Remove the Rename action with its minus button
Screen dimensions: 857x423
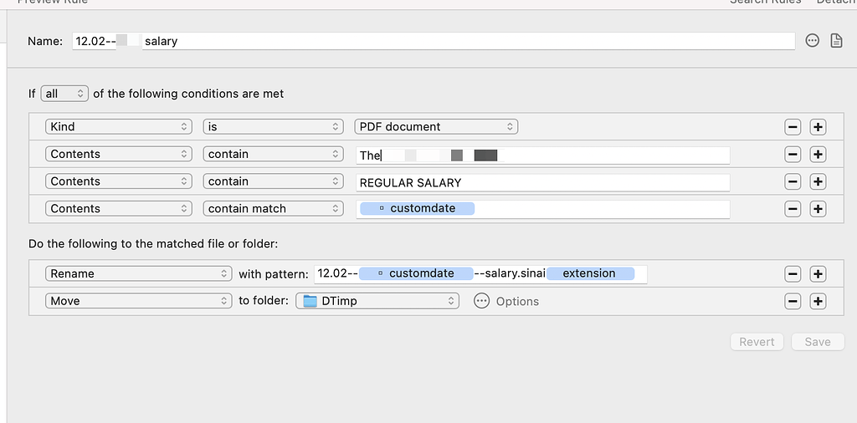[x=793, y=274]
